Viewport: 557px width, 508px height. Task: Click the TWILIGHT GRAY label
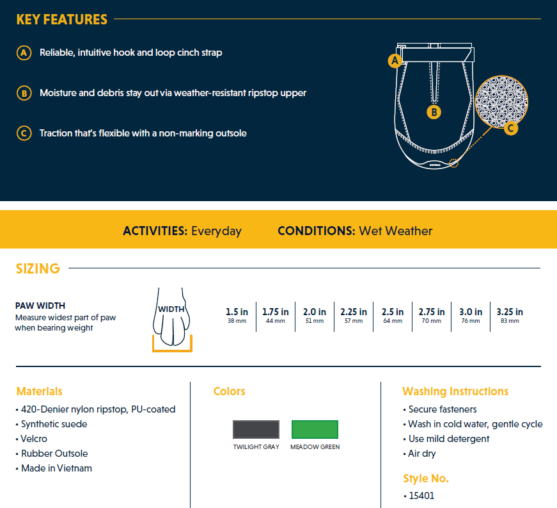[256, 447]
